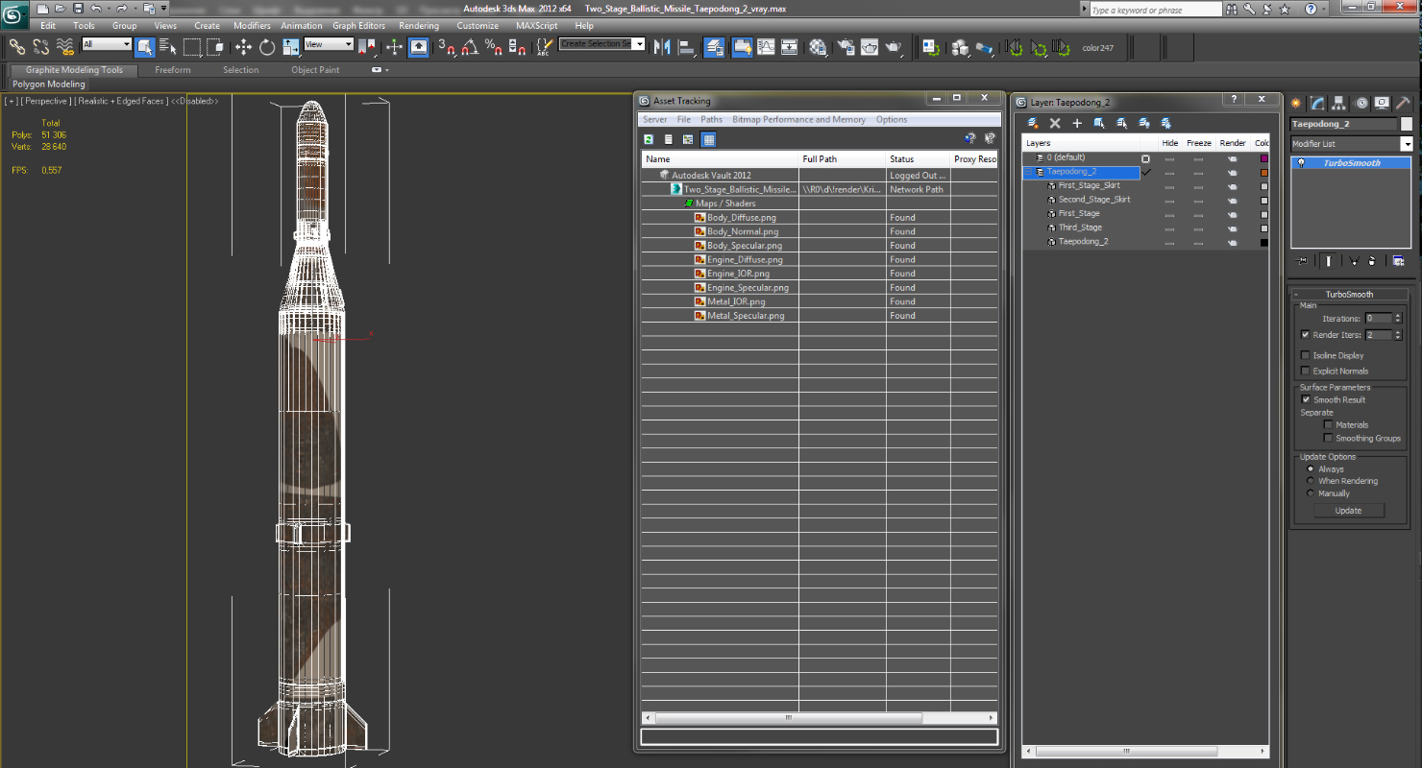Screen dimensions: 1422x768
Task: Toggle the Angle Snap icon
Action: coord(470,46)
